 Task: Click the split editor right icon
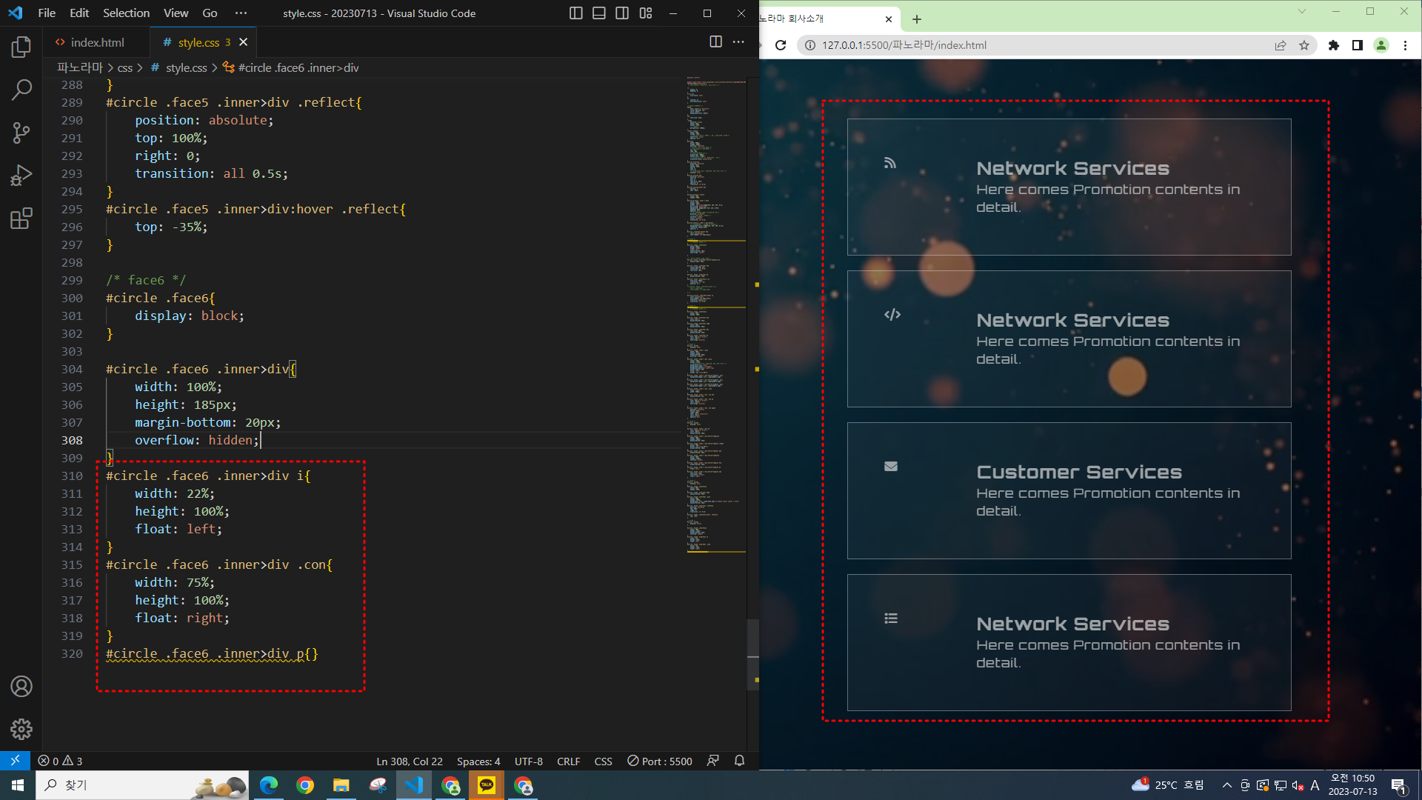715,42
